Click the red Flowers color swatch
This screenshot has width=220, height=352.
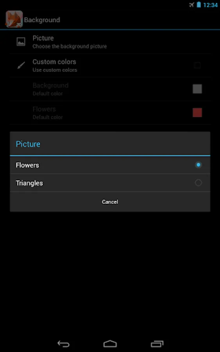click(197, 113)
